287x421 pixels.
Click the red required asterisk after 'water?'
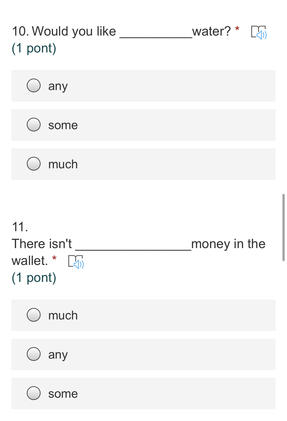[237, 29]
